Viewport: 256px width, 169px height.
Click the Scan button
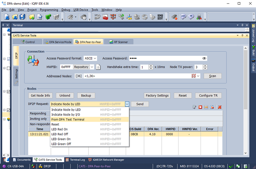click(x=212, y=76)
